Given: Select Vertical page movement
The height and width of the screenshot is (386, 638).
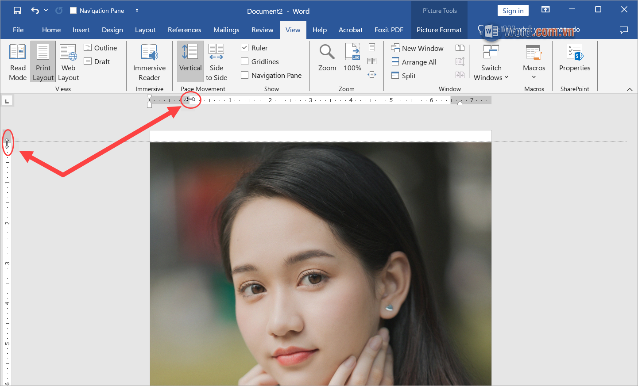Looking at the screenshot, I should (190, 62).
